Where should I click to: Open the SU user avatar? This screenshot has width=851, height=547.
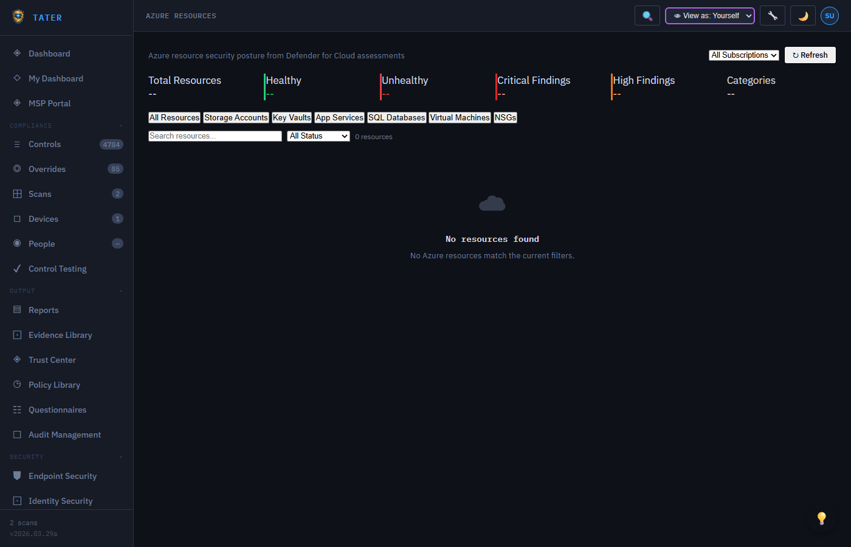click(830, 16)
